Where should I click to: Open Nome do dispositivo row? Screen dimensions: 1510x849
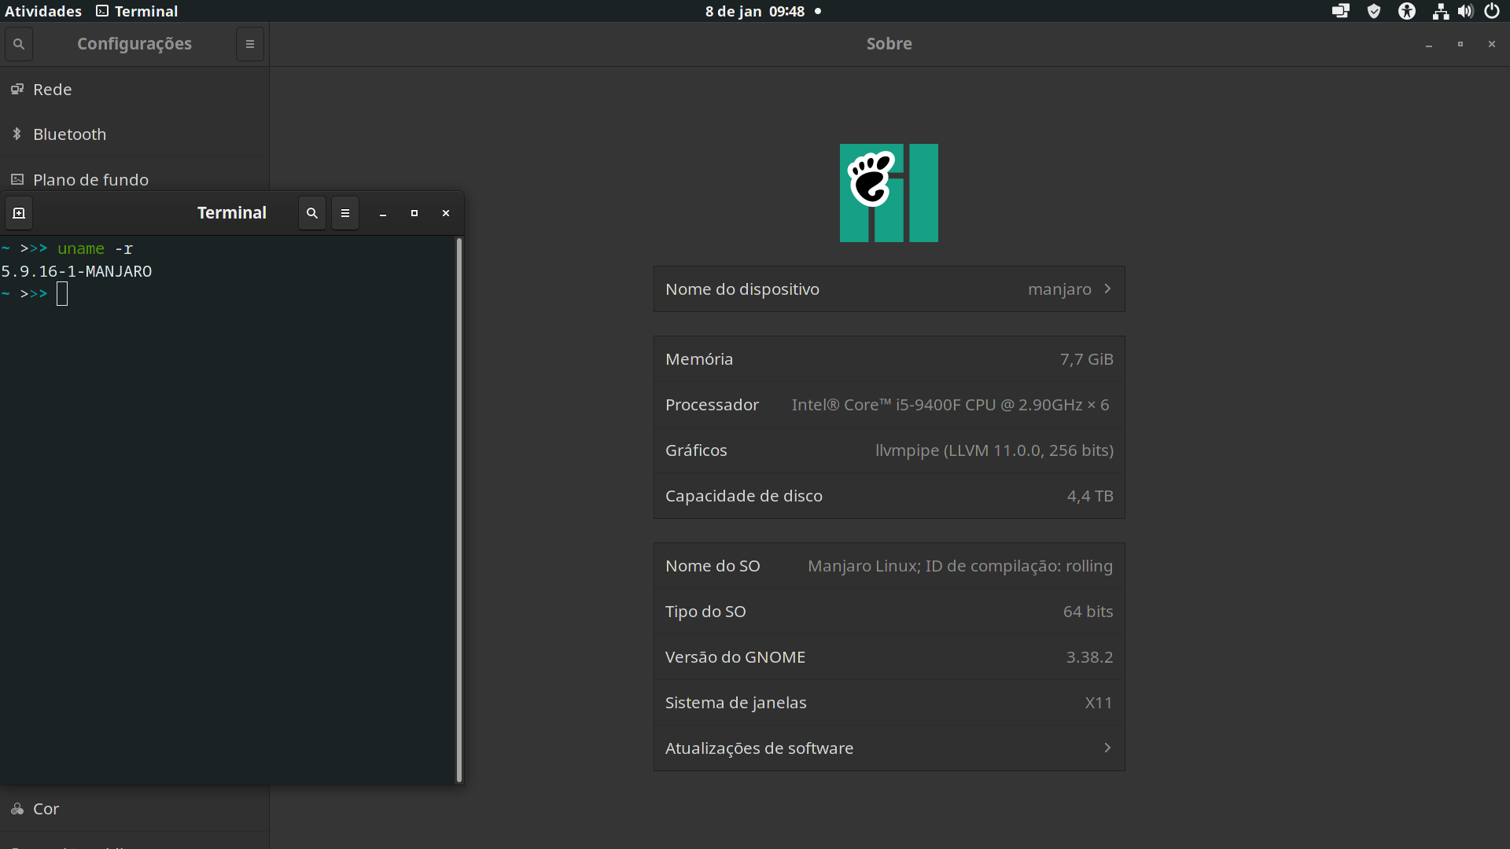tap(889, 289)
